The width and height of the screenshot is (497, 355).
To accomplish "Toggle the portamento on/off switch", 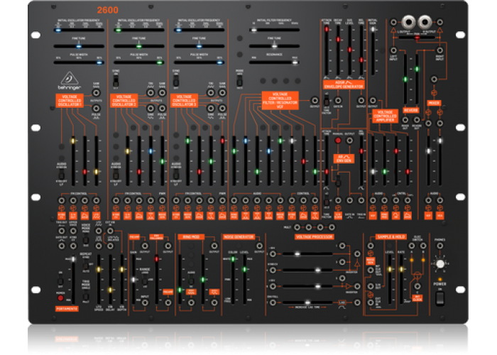I will tap(60, 280).
